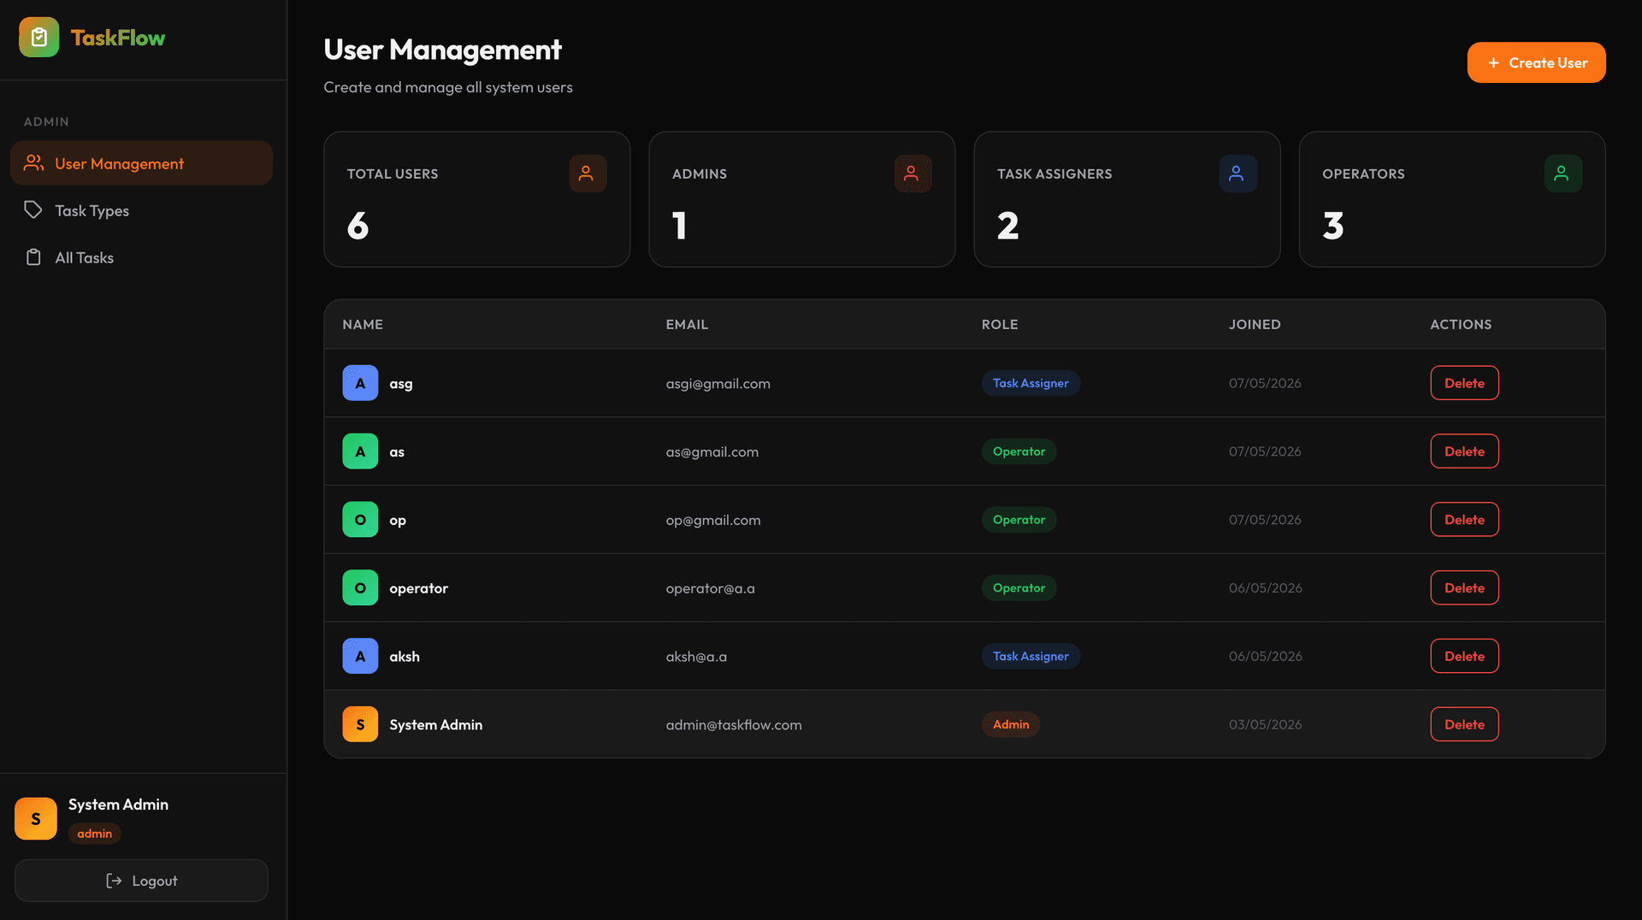
Task: Click the email asgi@gmail.com
Action: coord(718,384)
